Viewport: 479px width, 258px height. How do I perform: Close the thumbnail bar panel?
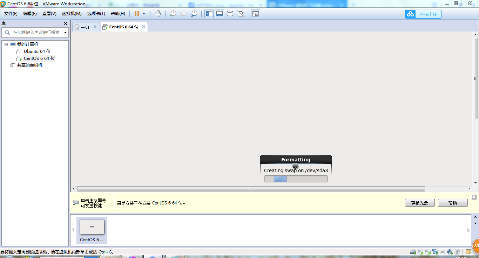point(475,217)
